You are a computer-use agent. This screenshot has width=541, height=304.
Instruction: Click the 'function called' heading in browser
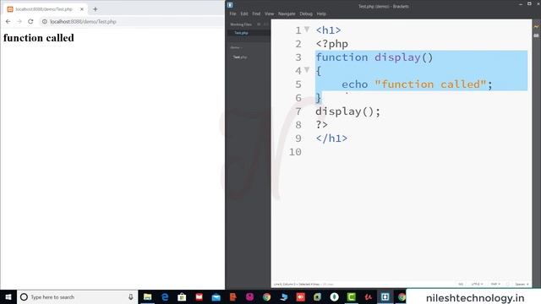(x=39, y=38)
